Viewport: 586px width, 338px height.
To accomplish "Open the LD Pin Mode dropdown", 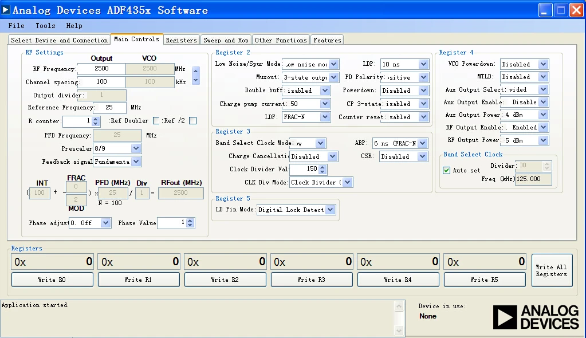I will [330, 210].
